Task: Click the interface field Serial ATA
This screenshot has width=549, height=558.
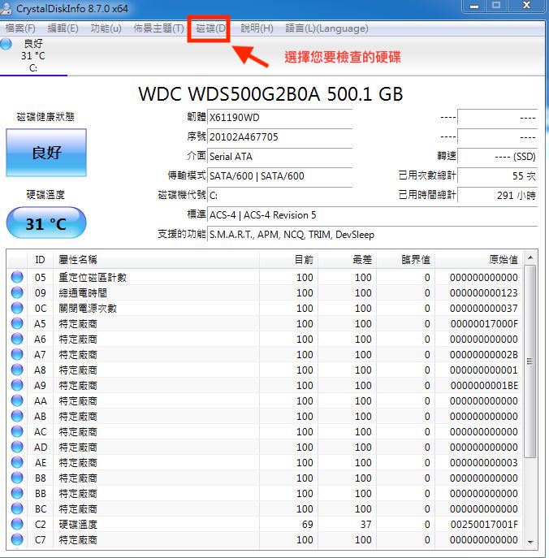Action: coord(279,156)
